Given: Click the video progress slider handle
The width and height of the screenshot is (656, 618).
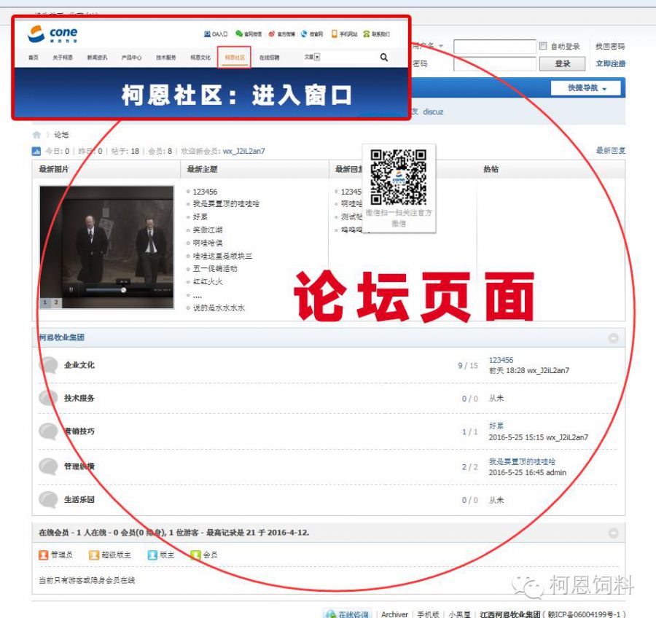Looking at the screenshot, I should coord(123,290).
